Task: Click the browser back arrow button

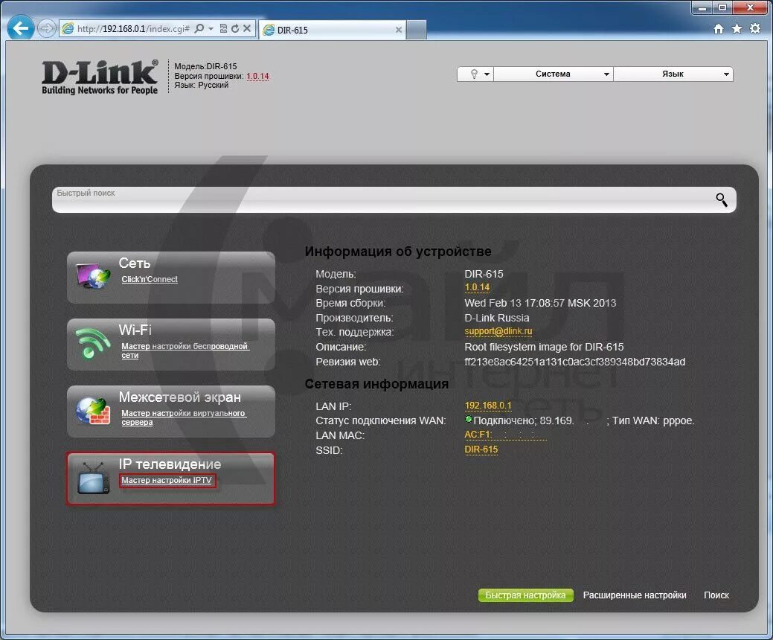Action: coord(20,28)
